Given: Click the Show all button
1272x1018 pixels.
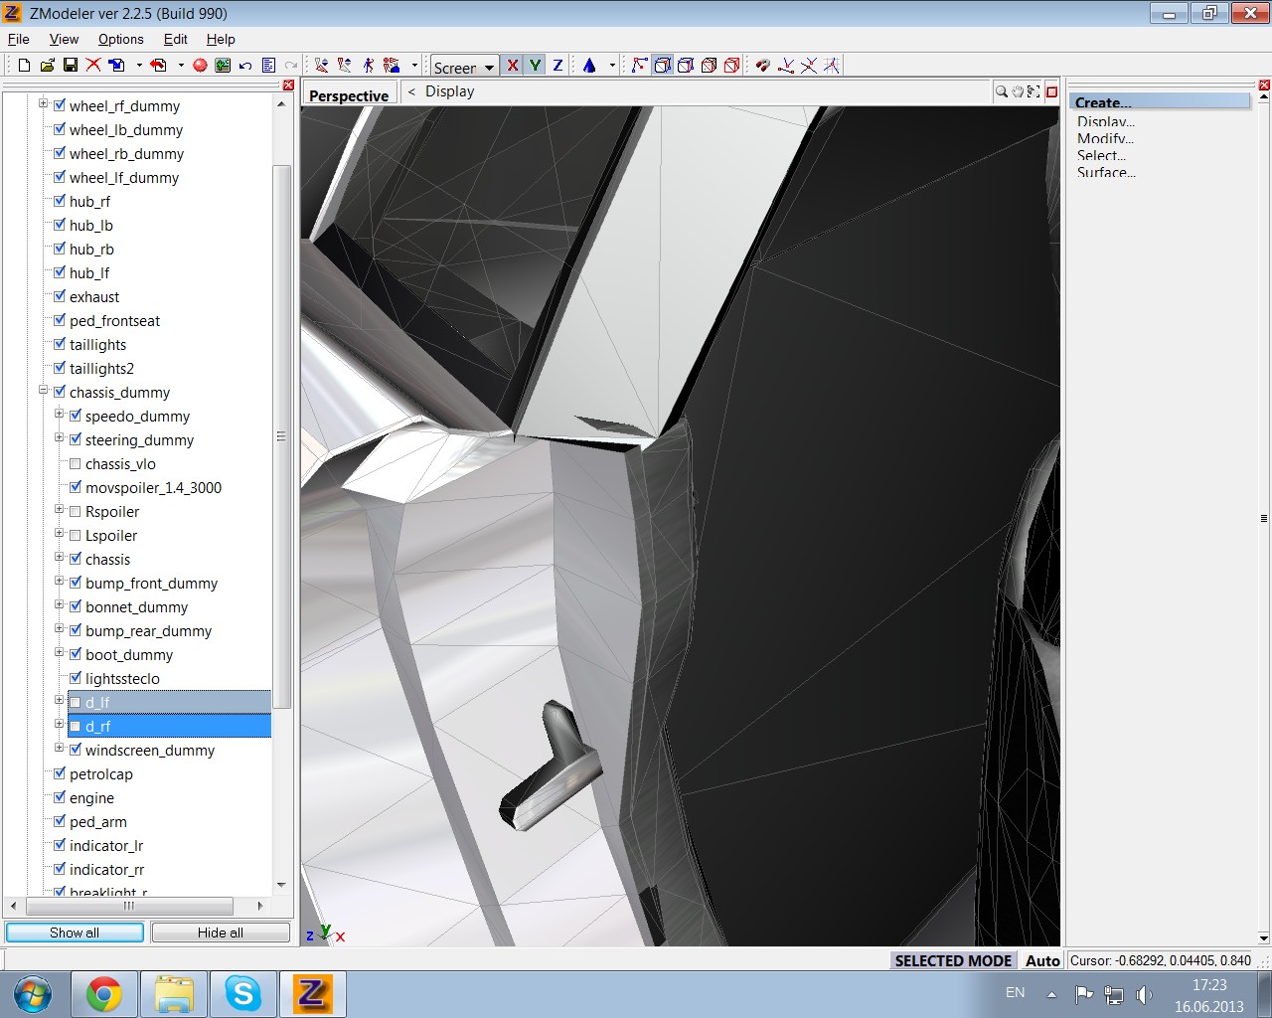Looking at the screenshot, I should point(75,933).
